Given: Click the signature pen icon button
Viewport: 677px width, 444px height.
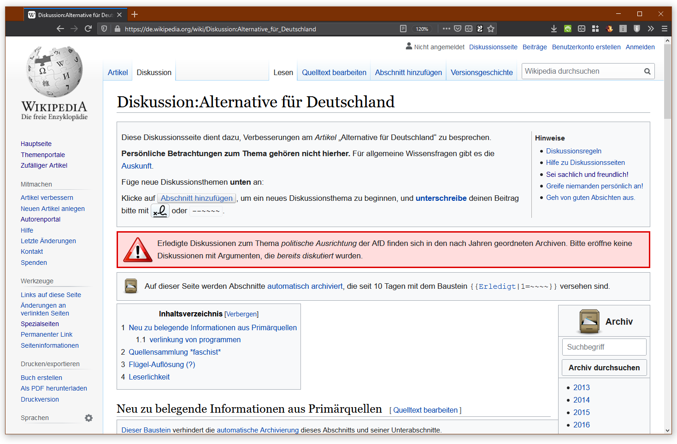Looking at the screenshot, I should point(160,211).
